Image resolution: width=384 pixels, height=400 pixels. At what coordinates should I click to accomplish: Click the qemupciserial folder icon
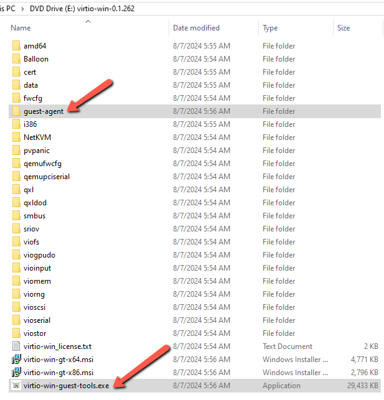coord(16,177)
